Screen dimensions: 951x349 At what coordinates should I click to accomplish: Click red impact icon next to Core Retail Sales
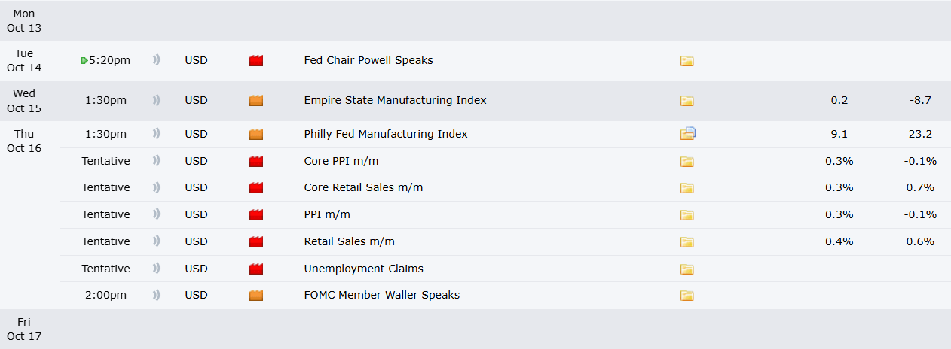[x=256, y=188]
